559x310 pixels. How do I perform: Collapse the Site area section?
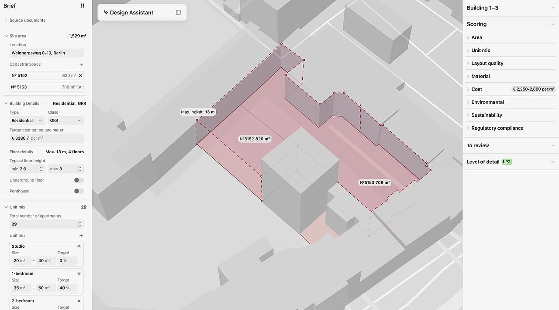tap(6, 36)
